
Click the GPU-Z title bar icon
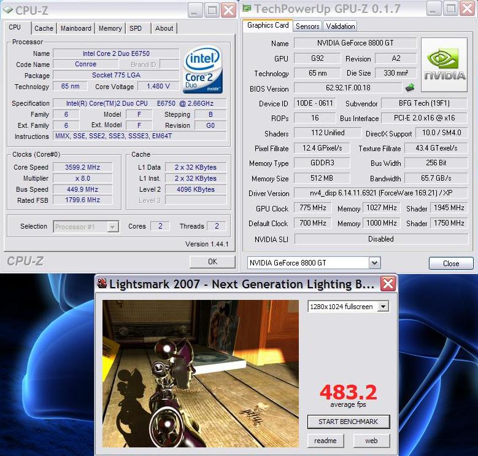247,8
